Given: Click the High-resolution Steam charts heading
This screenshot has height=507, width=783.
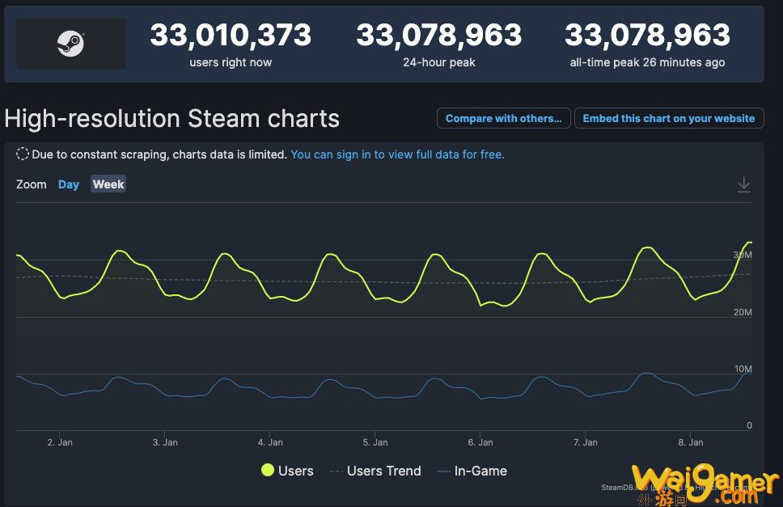Looking at the screenshot, I should point(171,118).
